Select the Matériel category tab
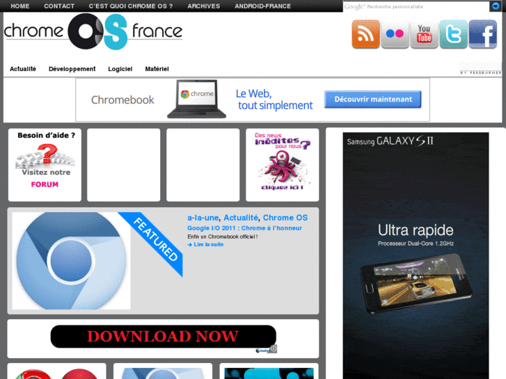This screenshot has width=506, height=379. (157, 69)
